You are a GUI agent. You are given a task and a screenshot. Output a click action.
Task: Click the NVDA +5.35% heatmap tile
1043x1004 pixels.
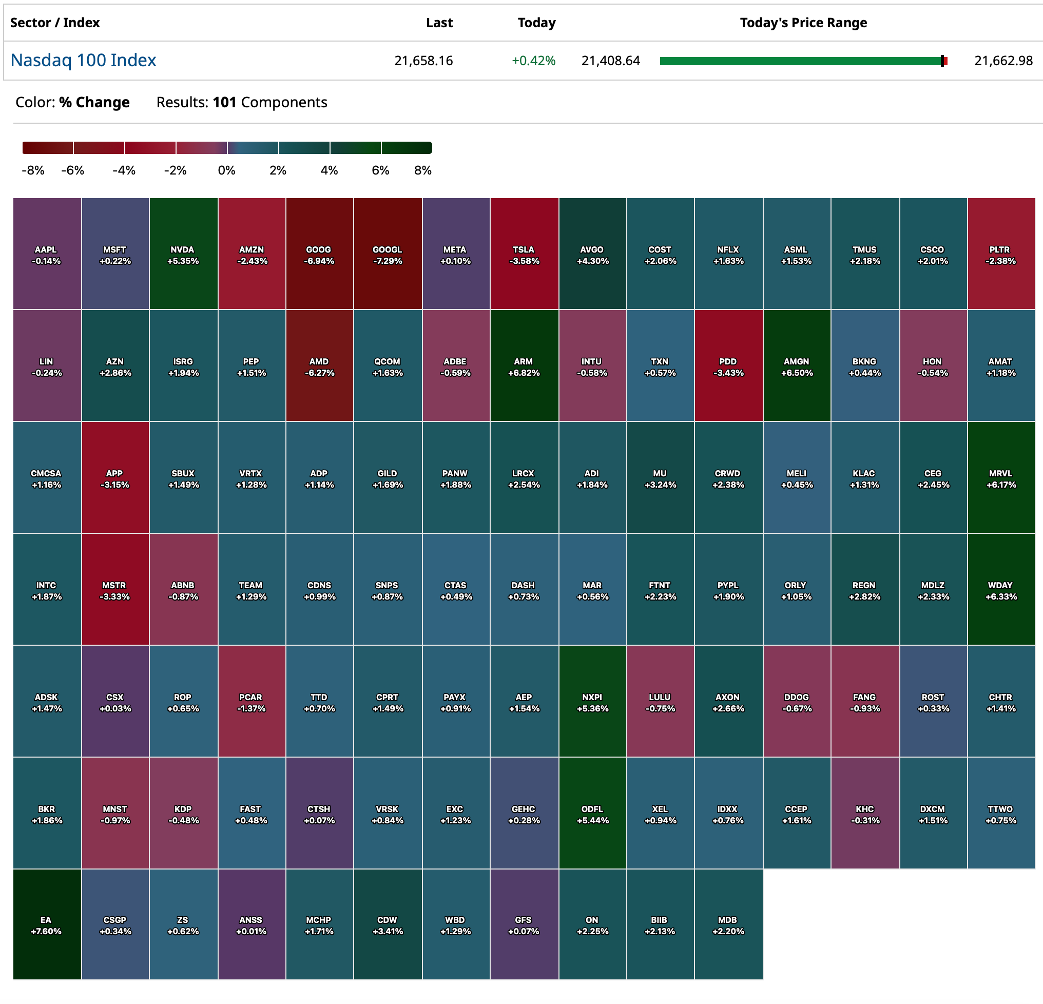(183, 254)
